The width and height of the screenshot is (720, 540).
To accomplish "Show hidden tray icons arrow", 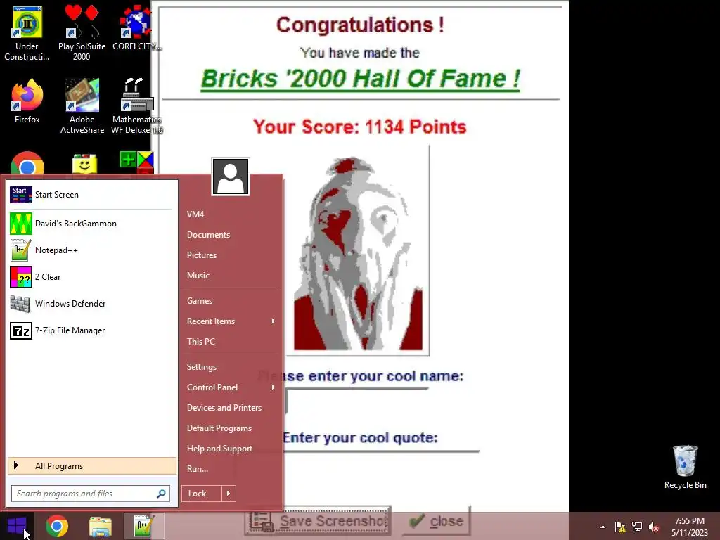I will (603, 527).
